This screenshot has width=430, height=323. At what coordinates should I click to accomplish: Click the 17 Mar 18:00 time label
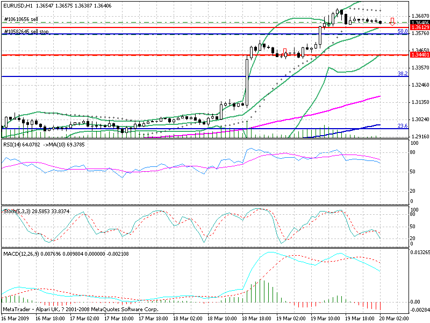tap(154, 319)
